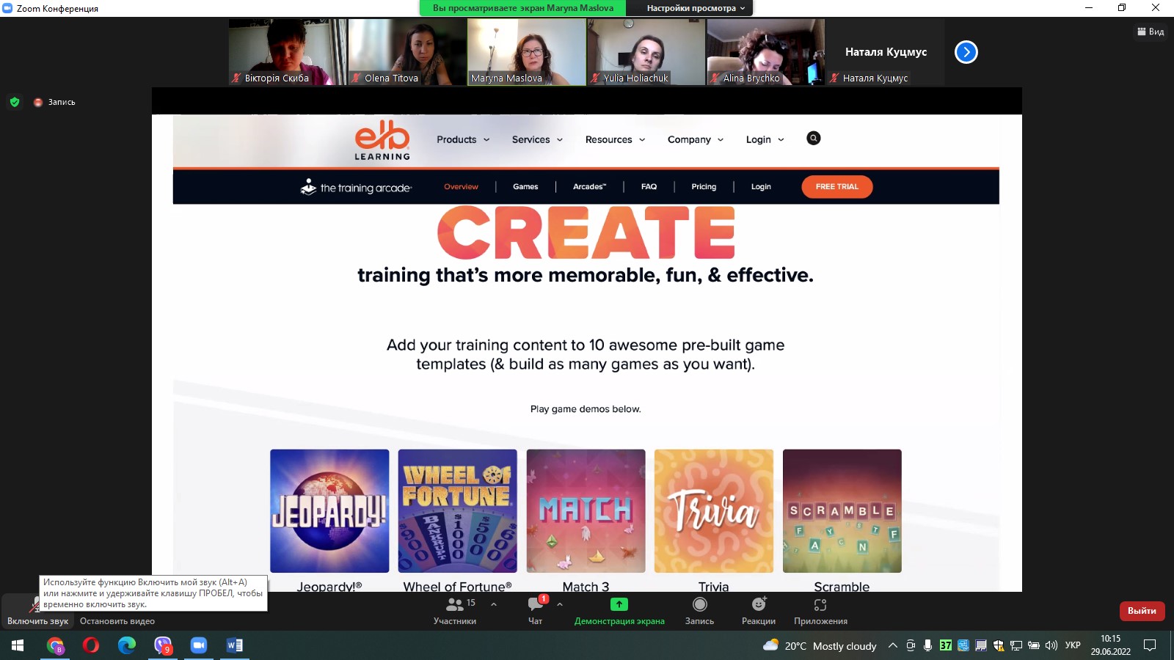Select the Pricing tab in arcade navbar

tap(704, 187)
